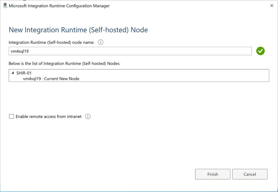Close the Configuration Manager window
Viewport: 278px width, 192px height.
click(x=271, y=6)
